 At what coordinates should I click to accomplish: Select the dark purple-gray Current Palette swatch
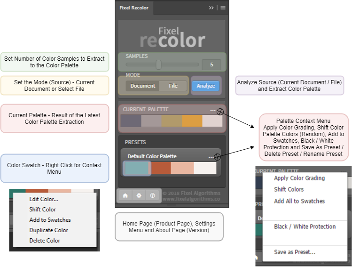(x=131, y=121)
